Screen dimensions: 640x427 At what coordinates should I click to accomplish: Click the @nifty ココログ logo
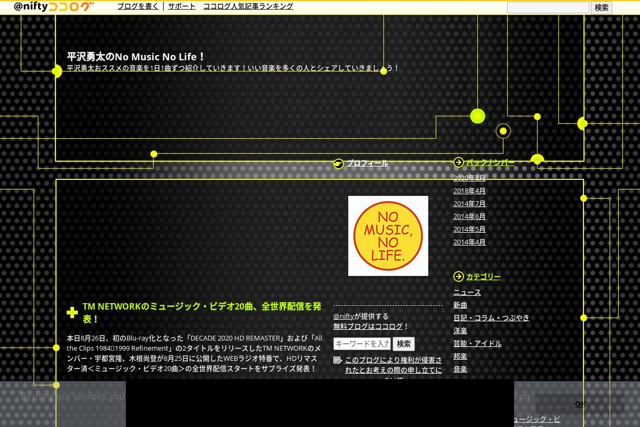point(54,6)
